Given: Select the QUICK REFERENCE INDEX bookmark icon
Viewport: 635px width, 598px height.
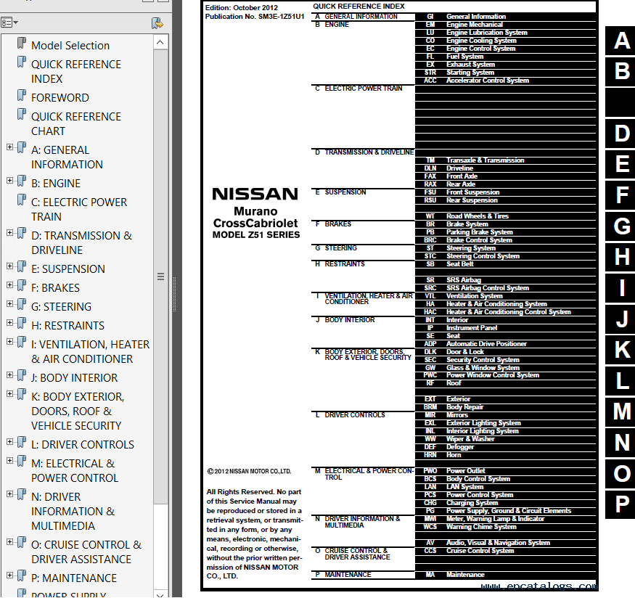Looking at the screenshot, I should click(x=22, y=62).
